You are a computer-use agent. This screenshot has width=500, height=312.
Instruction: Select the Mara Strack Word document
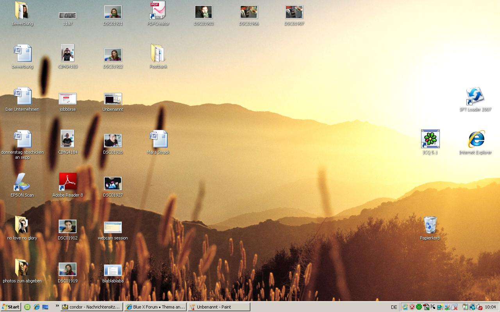click(158, 139)
